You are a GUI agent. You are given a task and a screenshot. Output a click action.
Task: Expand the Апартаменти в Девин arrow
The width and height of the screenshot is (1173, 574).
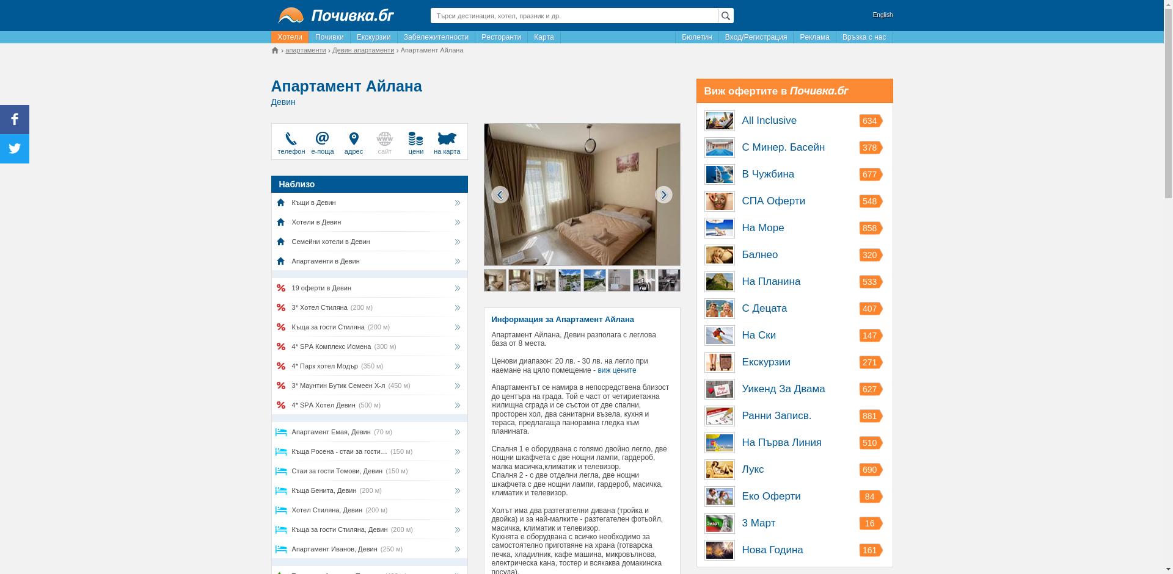click(x=457, y=261)
